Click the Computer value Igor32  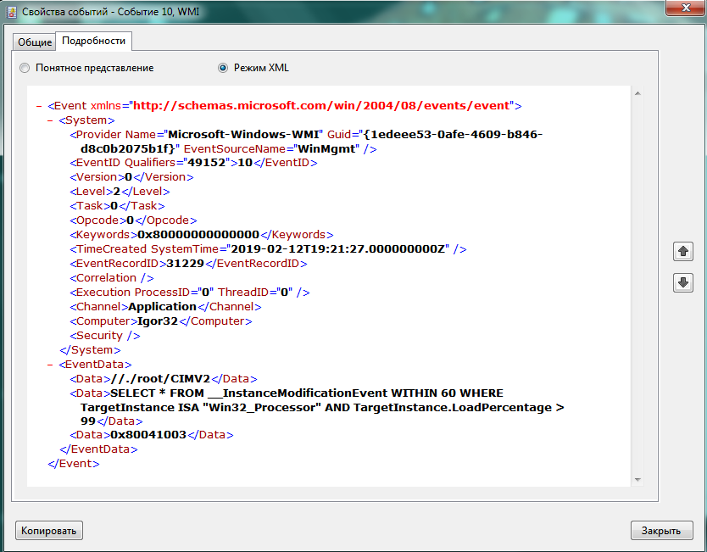click(x=158, y=321)
